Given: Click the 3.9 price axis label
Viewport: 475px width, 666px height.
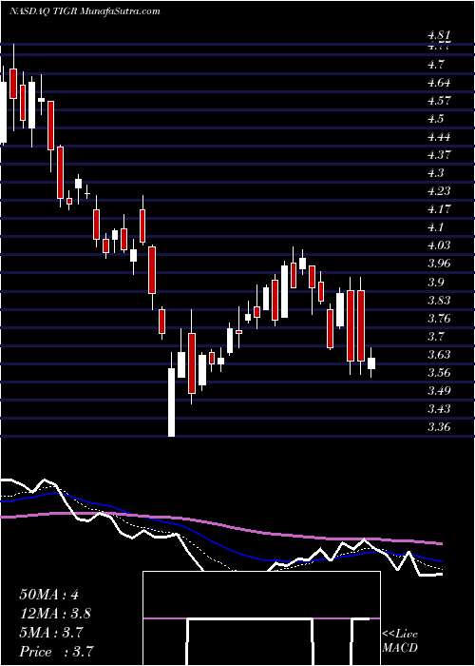Looking at the screenshot, I should click(436, 283).
